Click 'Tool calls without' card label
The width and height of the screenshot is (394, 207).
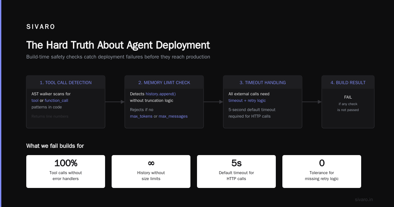66,173
